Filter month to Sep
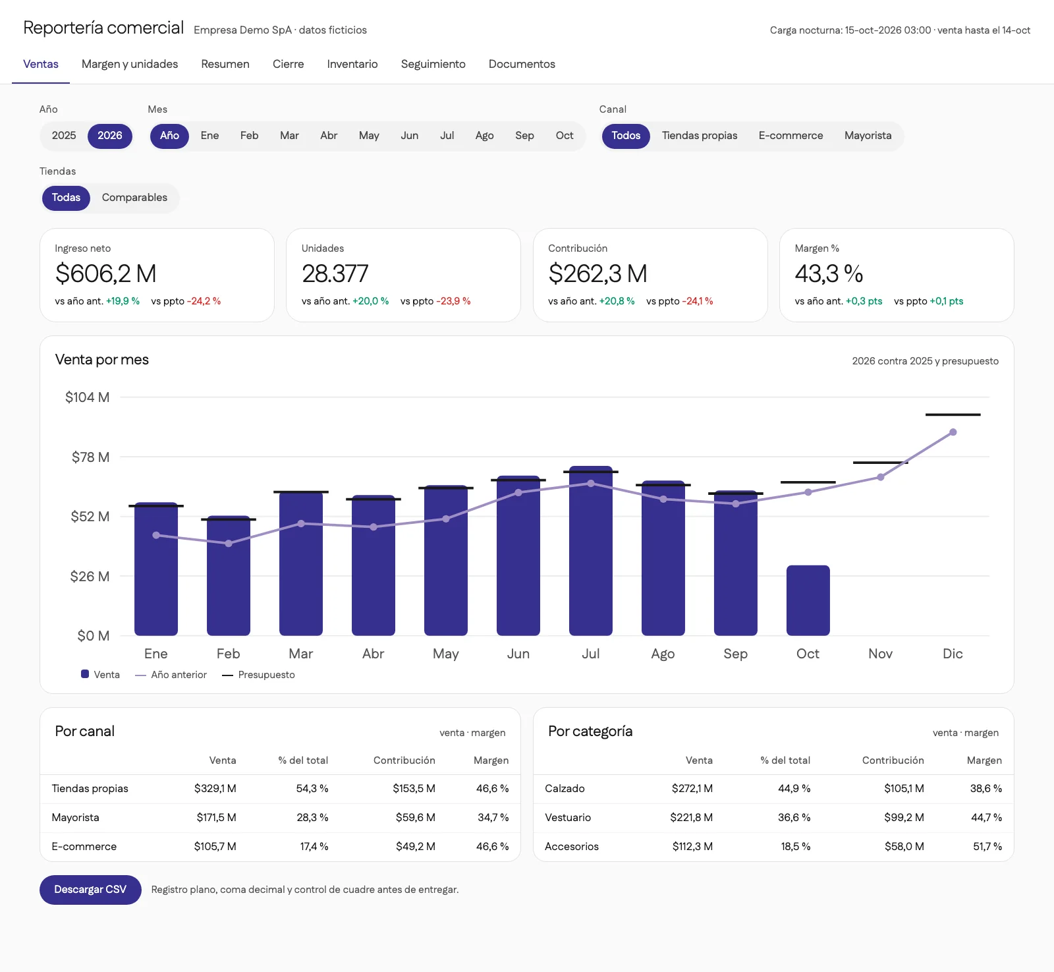 tap(524, 136)
